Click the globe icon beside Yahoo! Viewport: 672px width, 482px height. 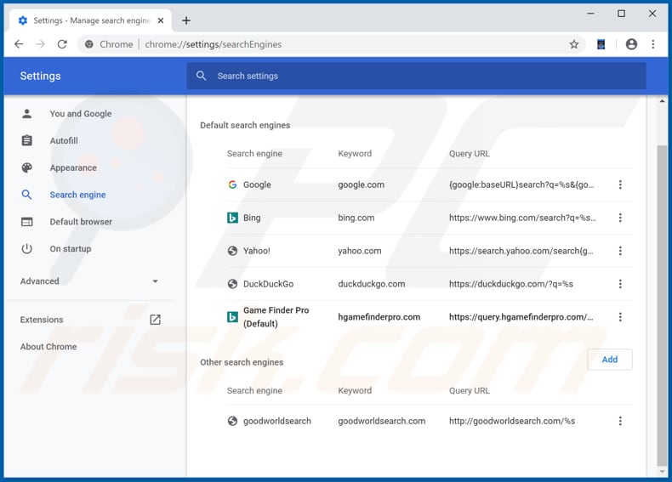pos(232,251)
